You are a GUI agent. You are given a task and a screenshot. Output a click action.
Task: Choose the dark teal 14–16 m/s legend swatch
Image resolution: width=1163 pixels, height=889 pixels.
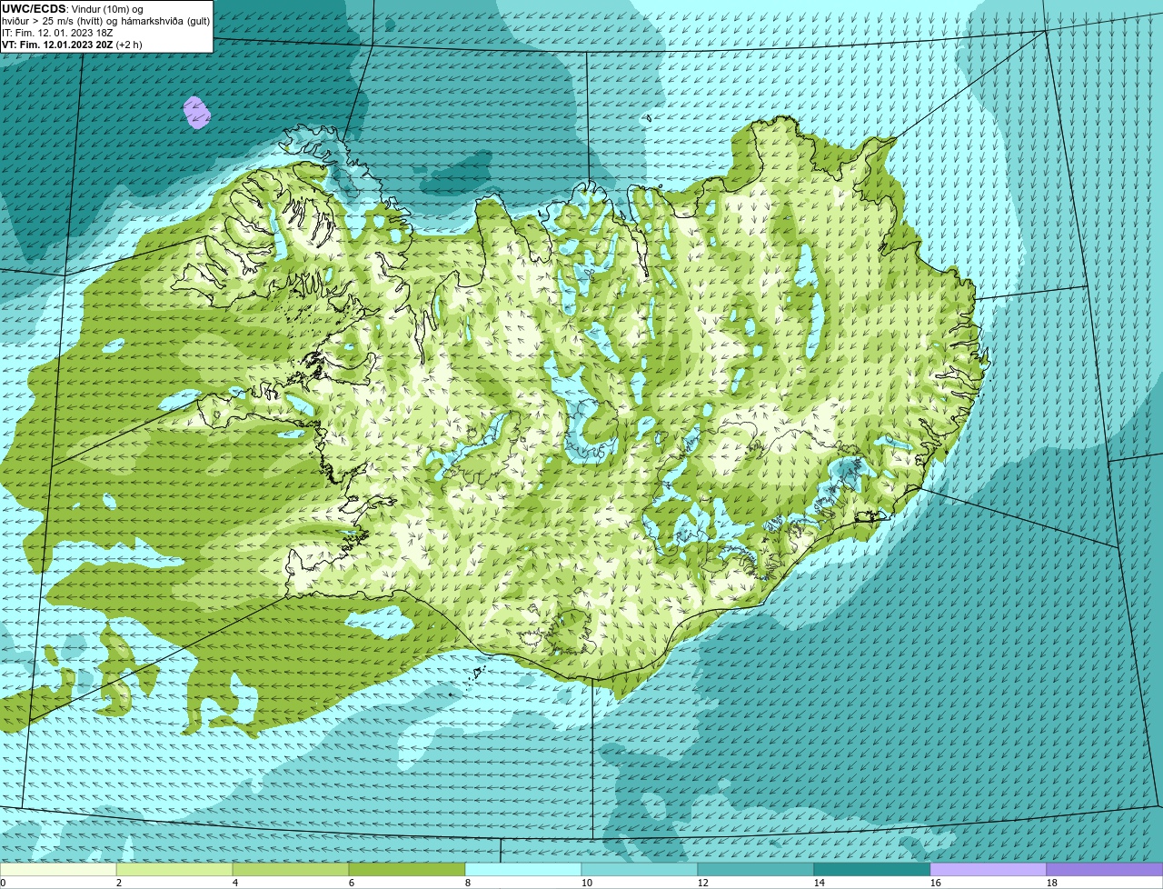point(872,869)
